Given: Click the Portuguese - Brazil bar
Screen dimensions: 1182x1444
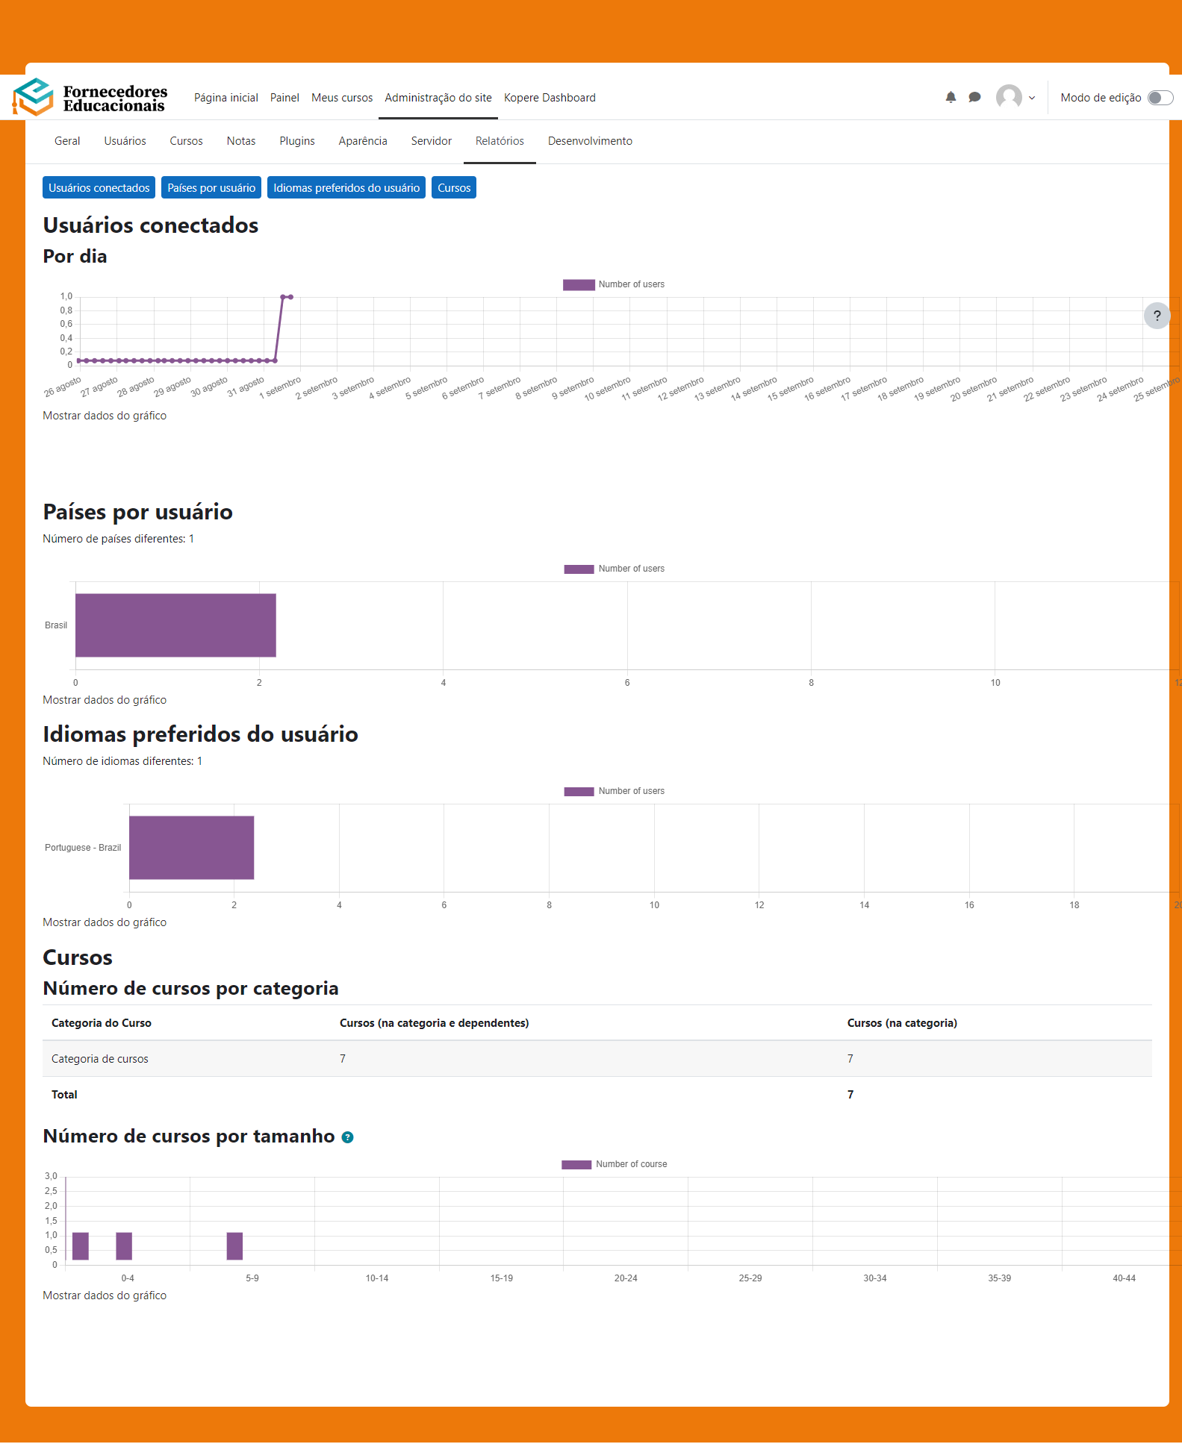Looking at the screenshot, I should coord(191,848).
